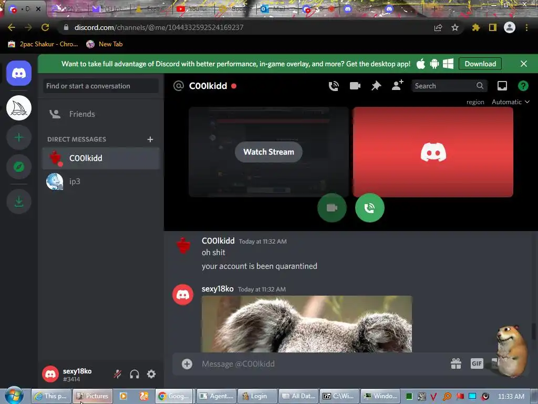This screenshot has height=404, width=538.
Task: Click Find or start a conversation field
Action: [x=100, y=86]
